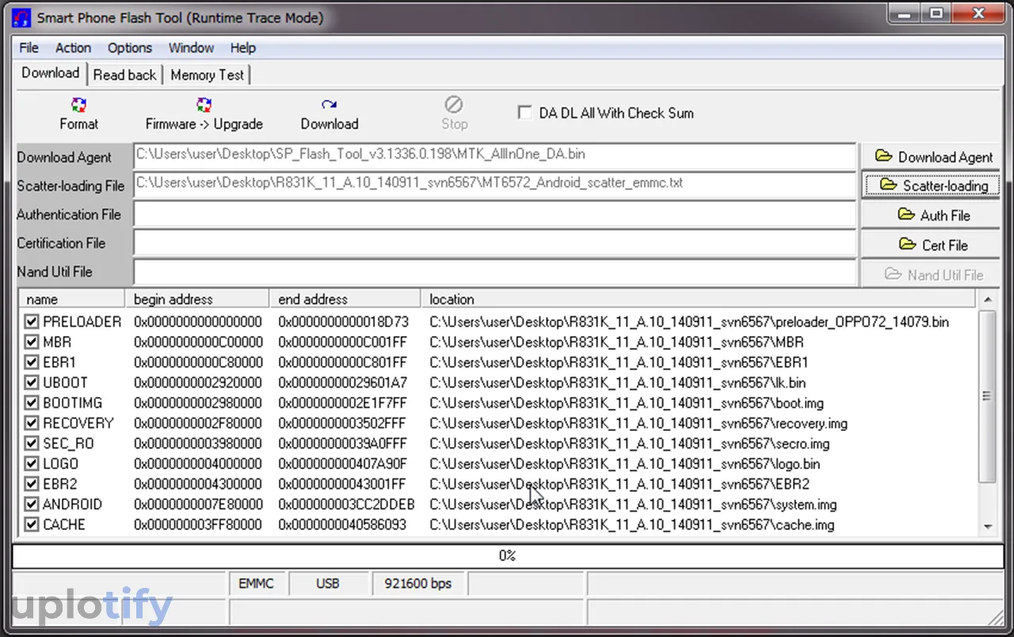This screenshot has width=1014, height=637.
Task: Click the partition list scroll up arrow
Action: point(987,299)
